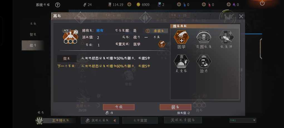
Task: Click the power icon at top right
Action: coord(262,3)
